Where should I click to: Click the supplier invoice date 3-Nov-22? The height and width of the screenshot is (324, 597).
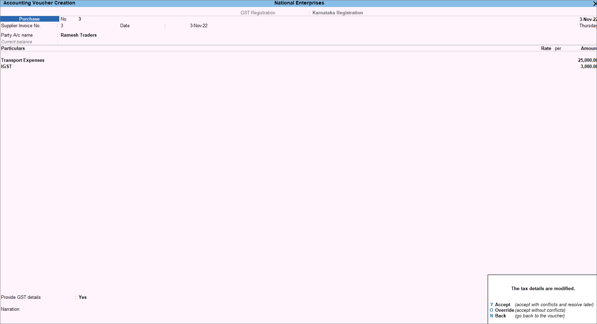(x=199, y=25)
